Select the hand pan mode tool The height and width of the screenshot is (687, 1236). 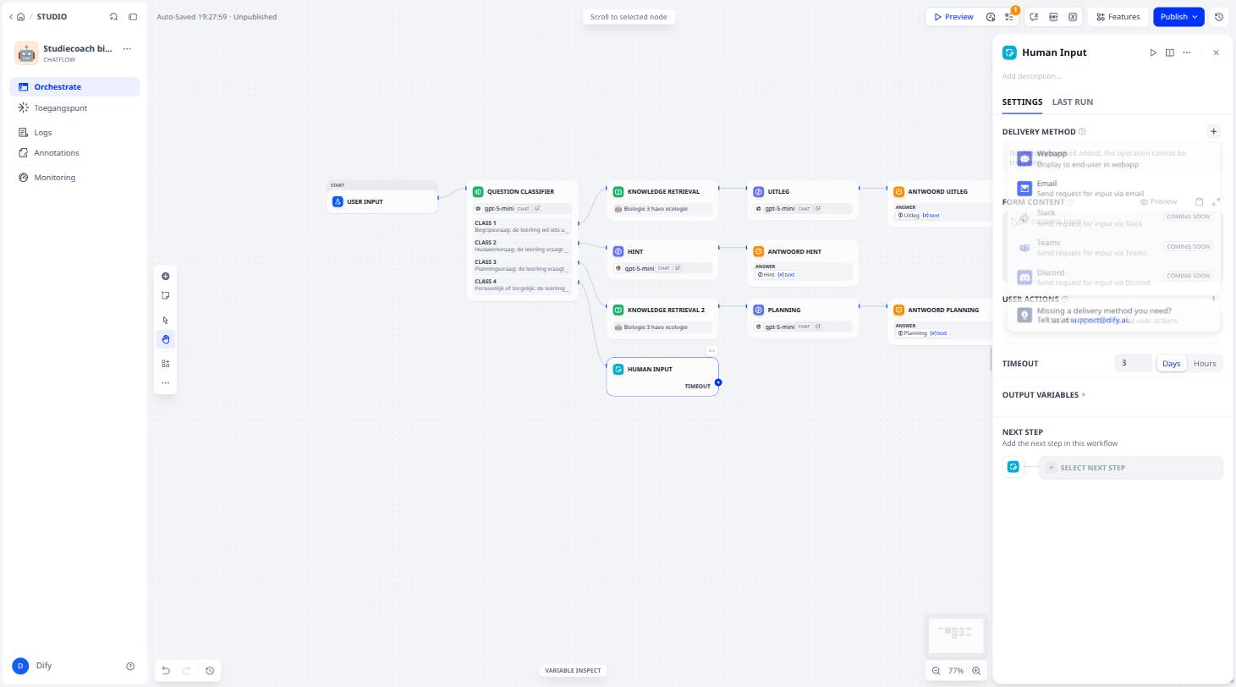[165, 339]
